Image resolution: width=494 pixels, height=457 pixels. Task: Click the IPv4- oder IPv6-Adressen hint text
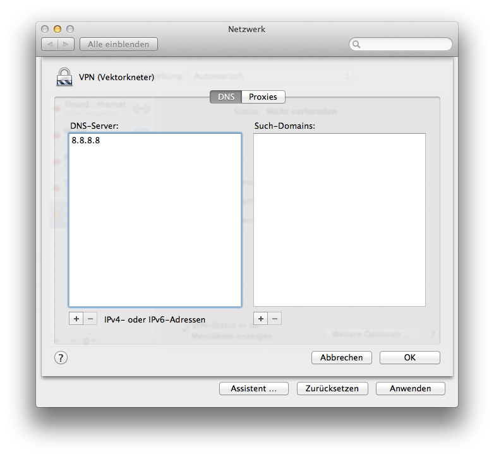(x=155, y=319)
